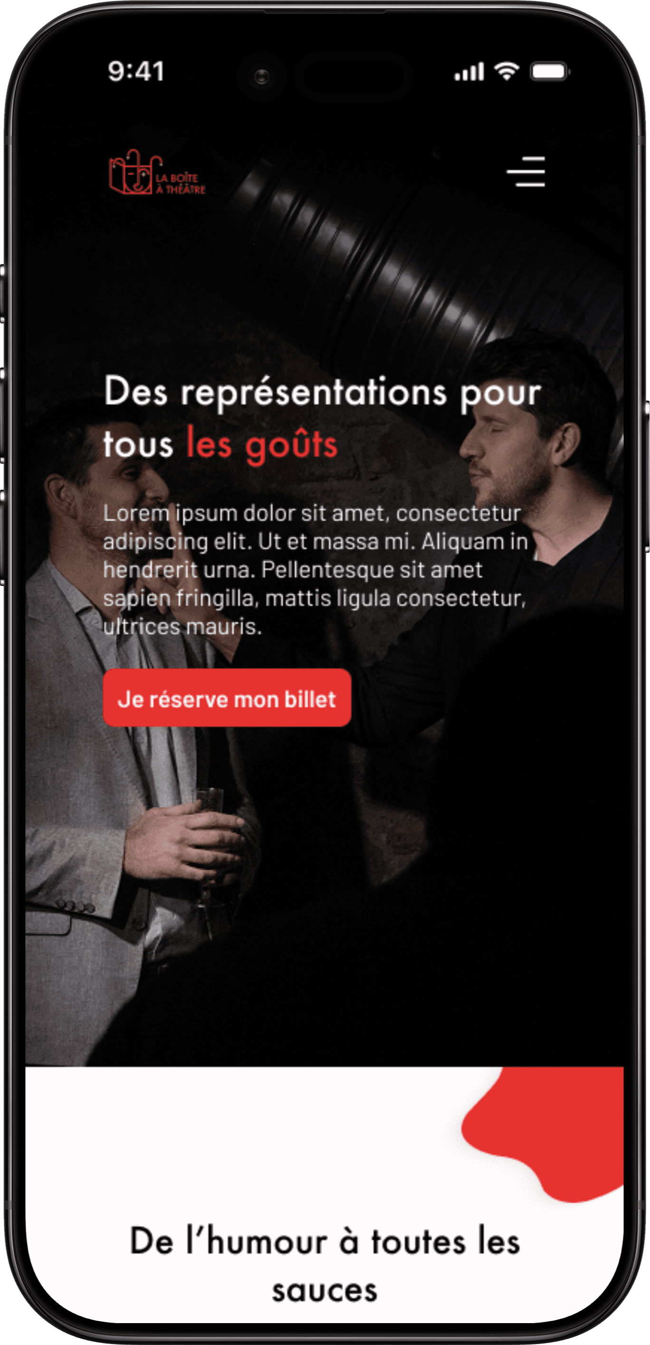Tap the battery indicator icon
Viewport: 650px width, 1345px height.
tap(549, 71)
